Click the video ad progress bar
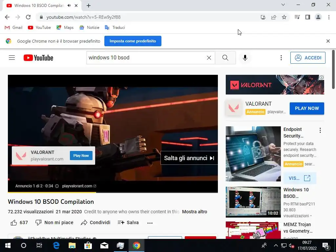 pyautogui.click(x=113, y=192)
